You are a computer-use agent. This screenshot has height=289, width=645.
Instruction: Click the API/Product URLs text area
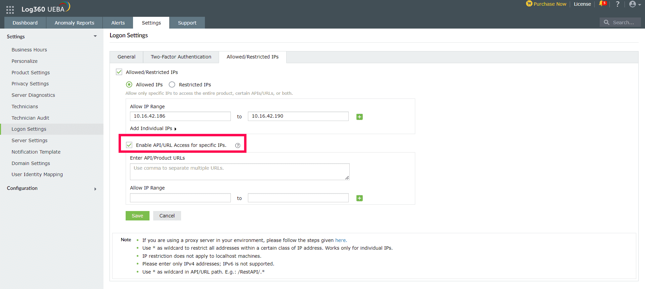[240, 172]
